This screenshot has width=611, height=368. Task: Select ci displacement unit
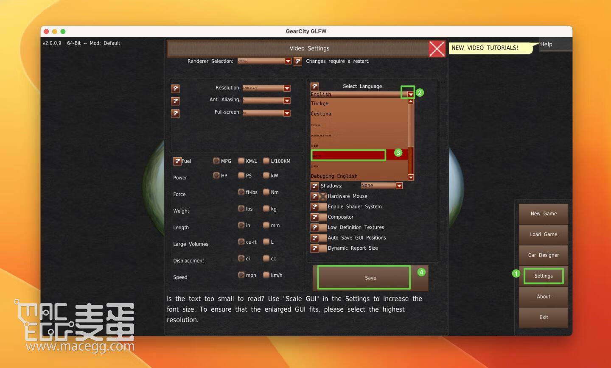click(x=241, y=258)
